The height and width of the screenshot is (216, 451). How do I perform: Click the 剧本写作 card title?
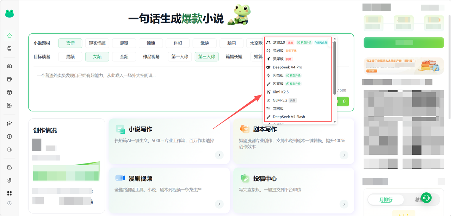tap(265, 129)
